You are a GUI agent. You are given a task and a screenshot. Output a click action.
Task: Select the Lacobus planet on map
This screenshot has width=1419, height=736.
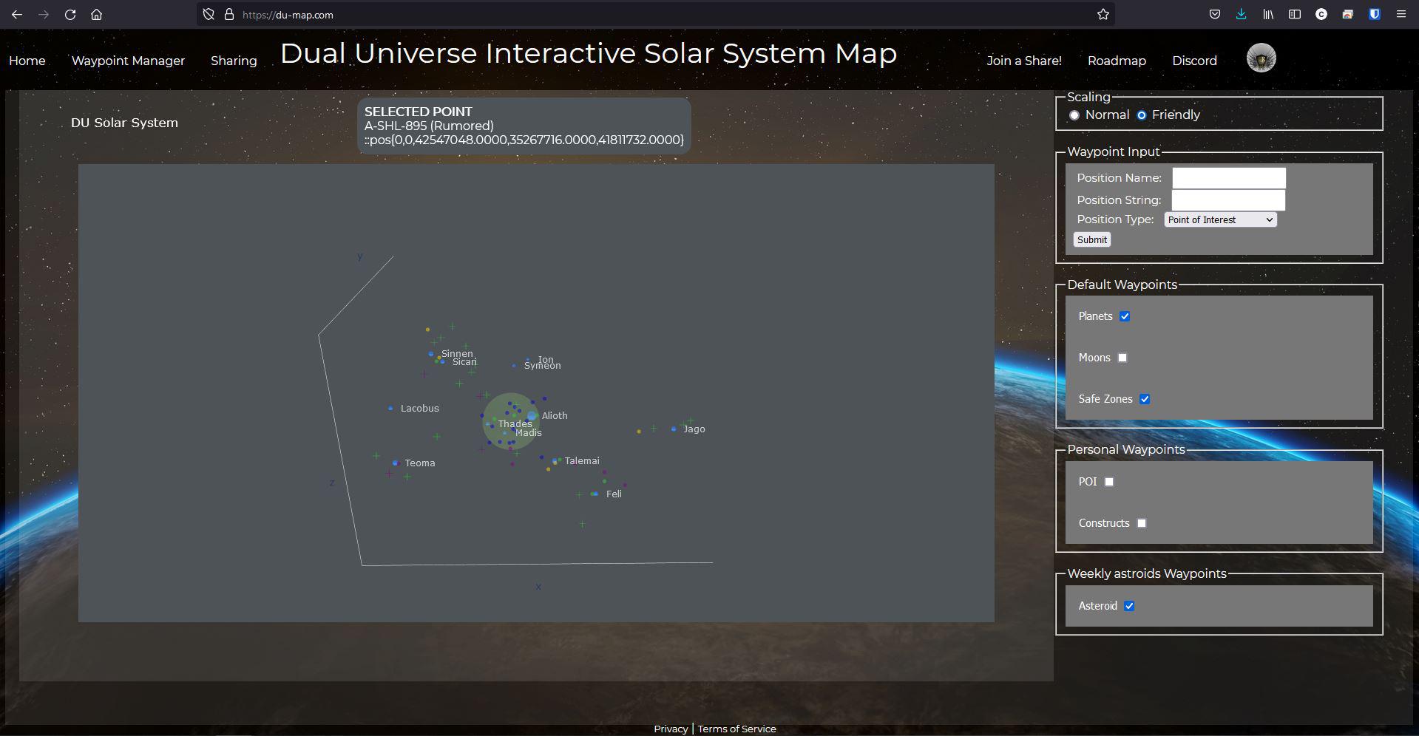click(x=390, y=408)
